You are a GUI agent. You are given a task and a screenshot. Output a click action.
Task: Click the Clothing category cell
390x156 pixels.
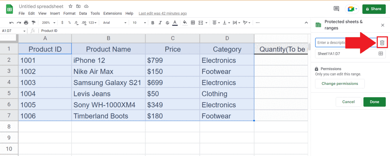227,94
